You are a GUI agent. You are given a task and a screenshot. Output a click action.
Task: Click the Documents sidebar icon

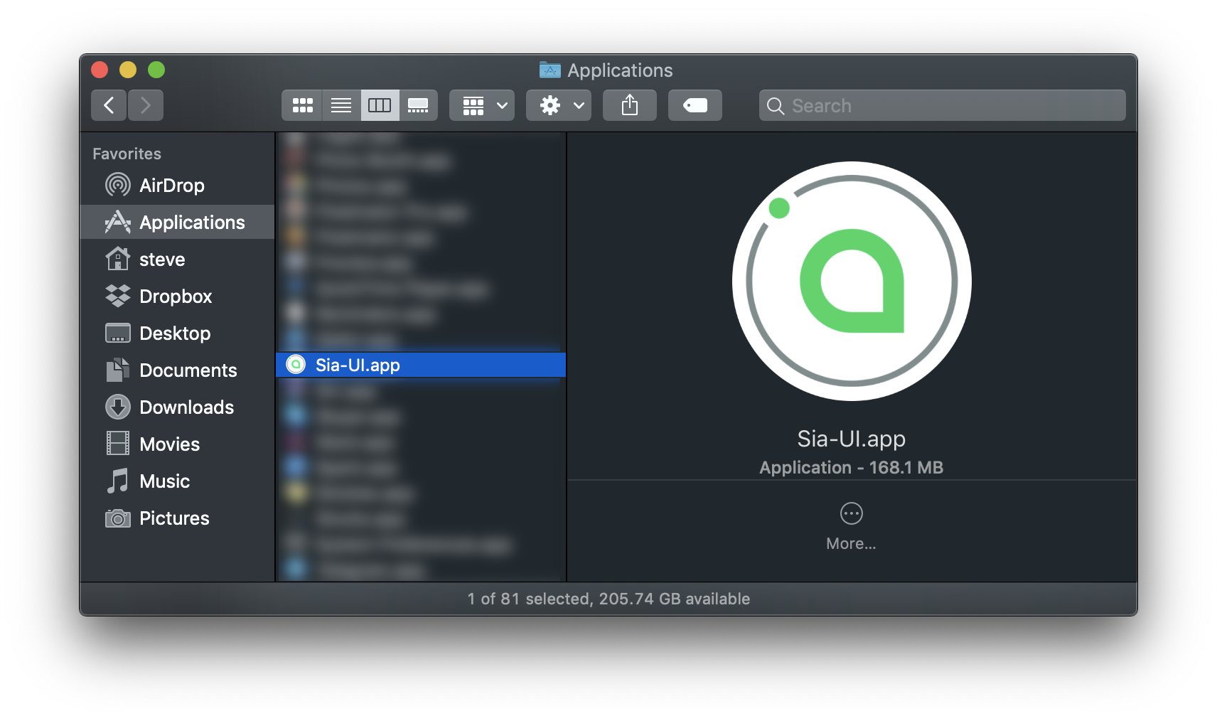coord(117,370)
